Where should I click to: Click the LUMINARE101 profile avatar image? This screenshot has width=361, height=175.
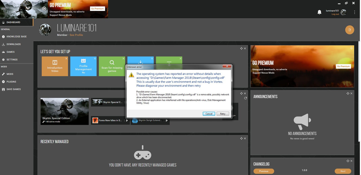[45, 30]
